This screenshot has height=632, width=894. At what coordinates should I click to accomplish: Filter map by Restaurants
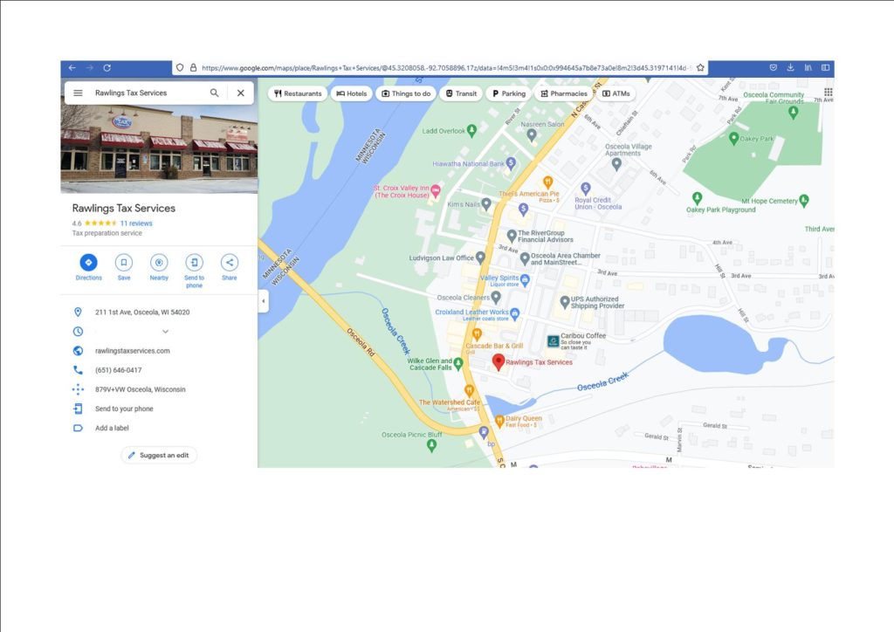298,93
